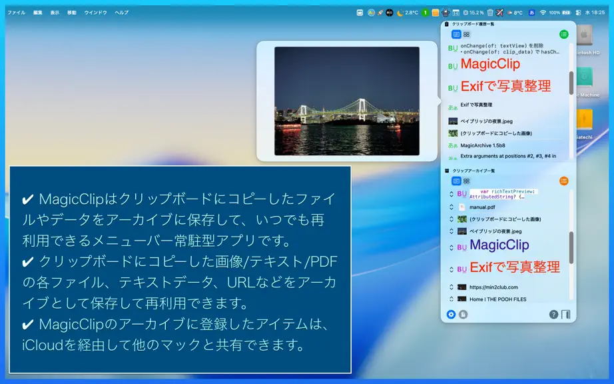Open the ヘルプ menu
The image size is (614, 384).
122,13
